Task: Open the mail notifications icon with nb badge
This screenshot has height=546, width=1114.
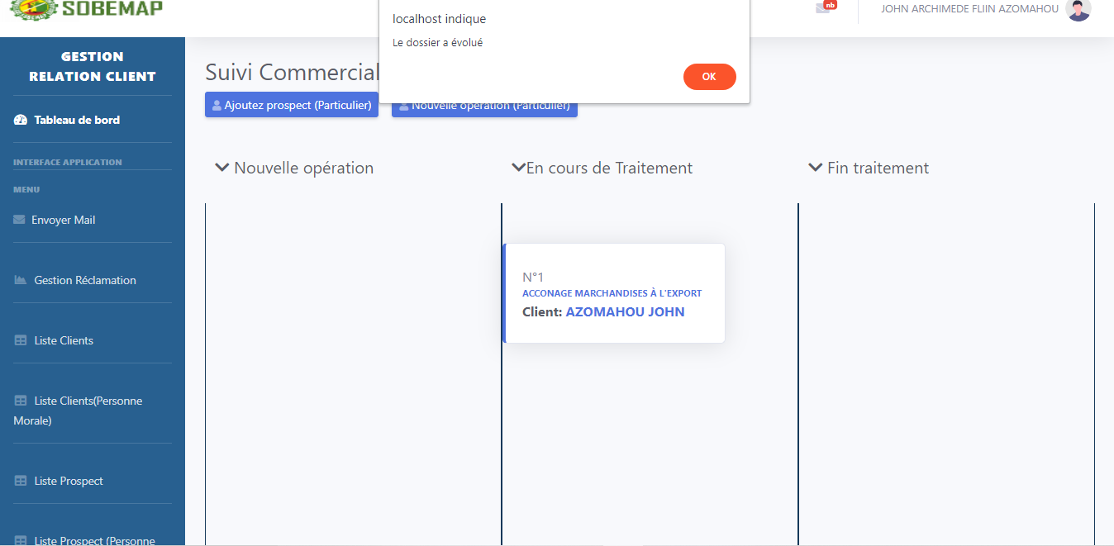Action: coord(823,8)
